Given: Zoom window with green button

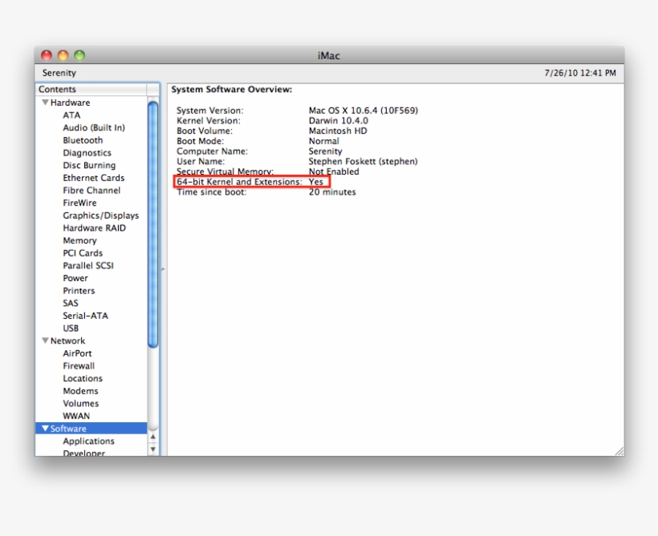Looking at the screenshot, I should (79, 55).
